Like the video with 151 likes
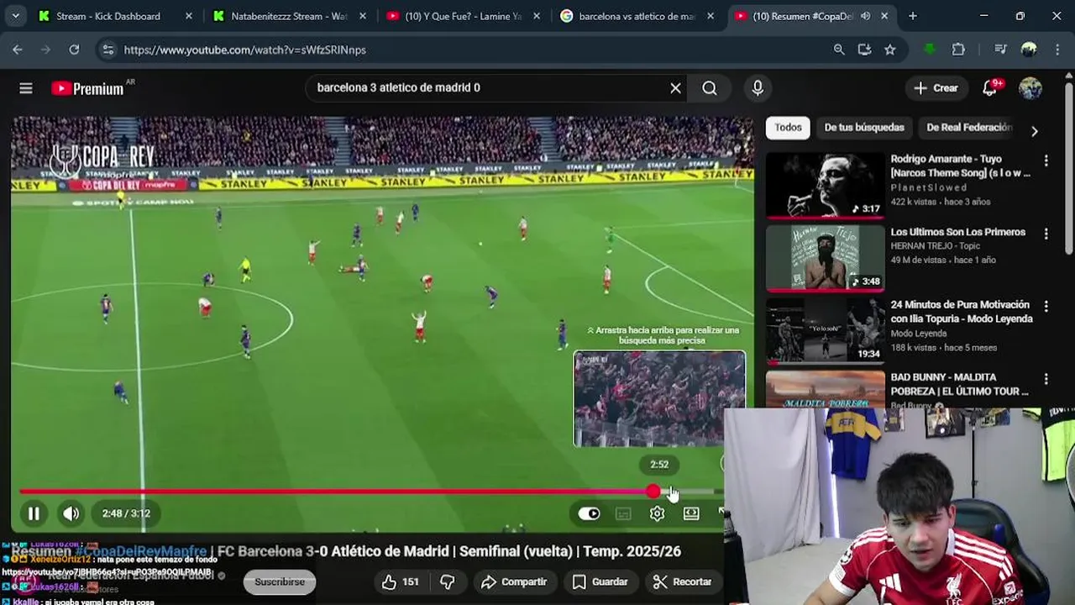The width and height of the screenshot is (1075, 605). pos(401,581)
